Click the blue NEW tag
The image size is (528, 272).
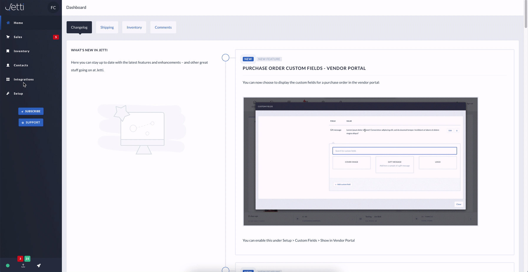[248, 59]
